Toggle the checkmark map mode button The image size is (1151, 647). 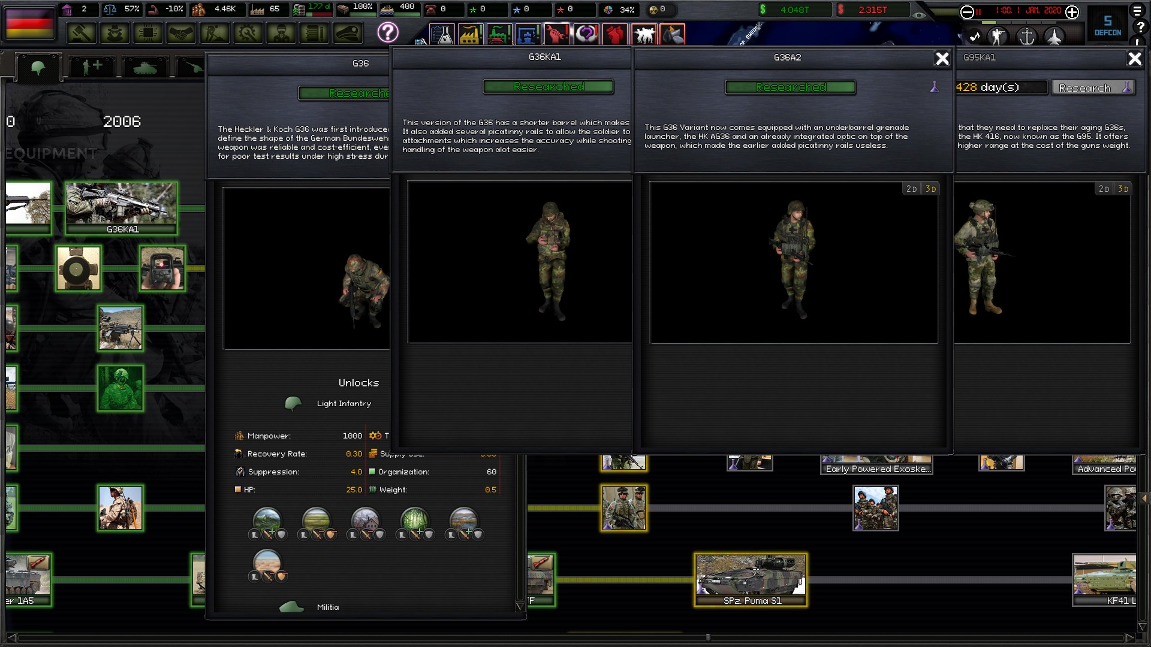pos(975,37)
